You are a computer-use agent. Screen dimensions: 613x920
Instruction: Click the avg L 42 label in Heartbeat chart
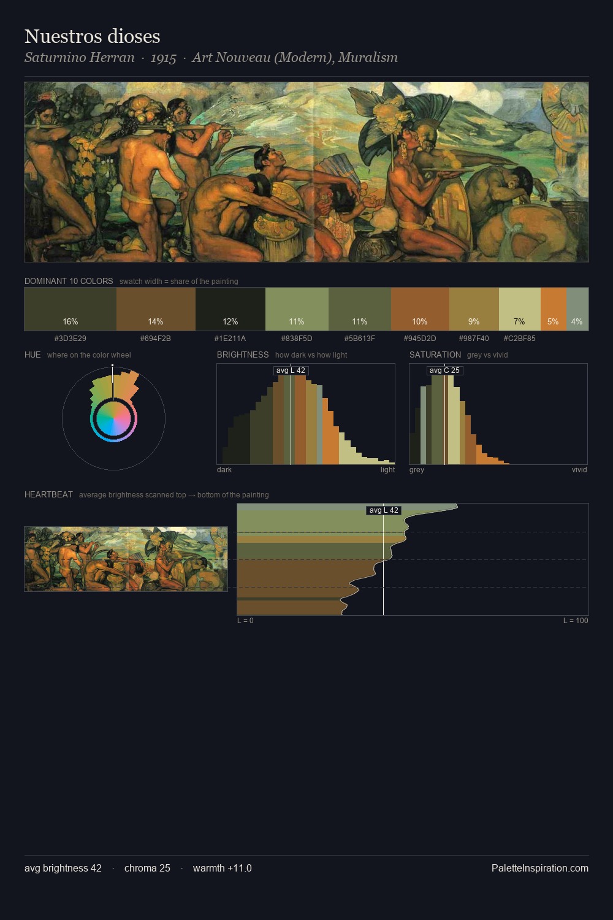click(x=384, y=510)
